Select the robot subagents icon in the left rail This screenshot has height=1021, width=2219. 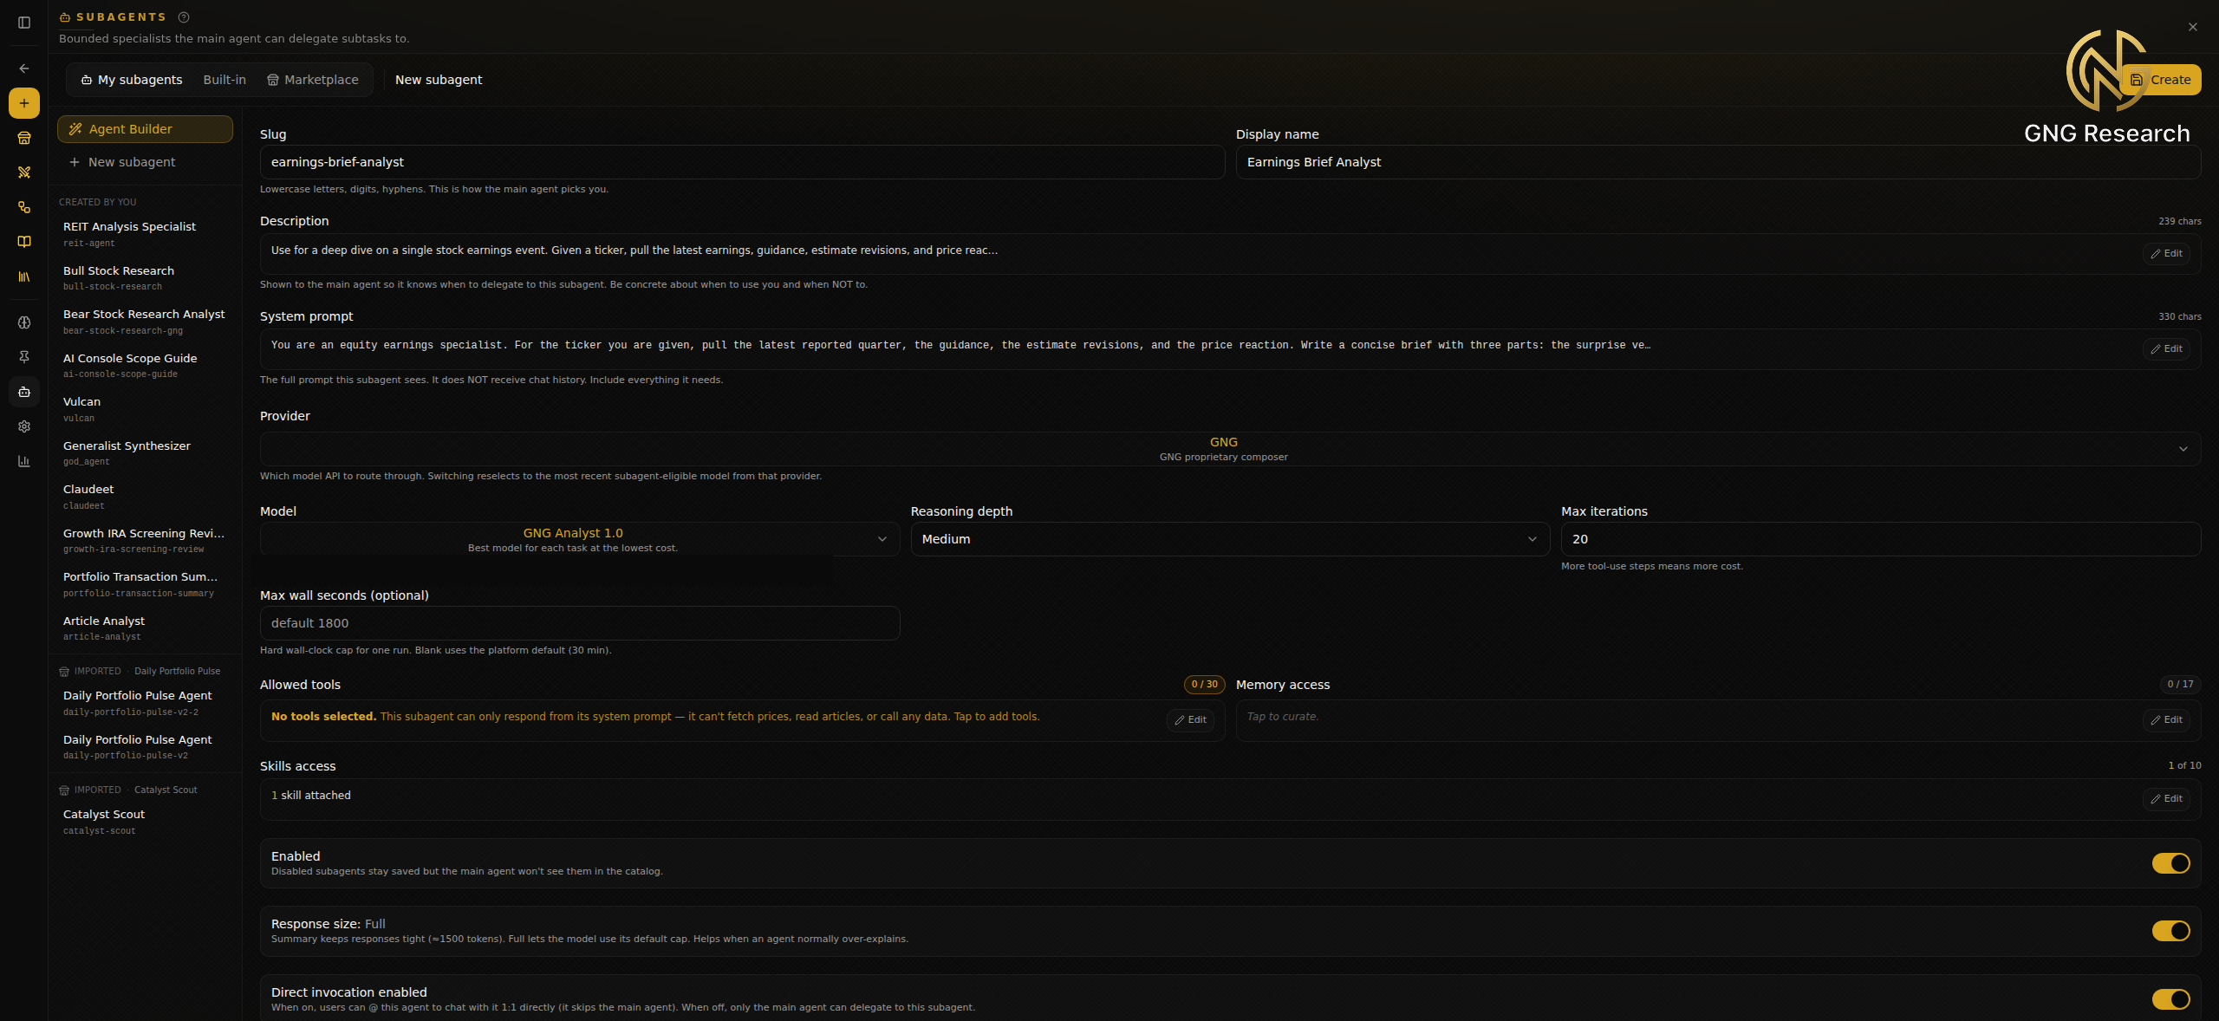tap(24, 392)
